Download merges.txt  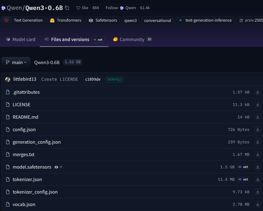(258, 154)
